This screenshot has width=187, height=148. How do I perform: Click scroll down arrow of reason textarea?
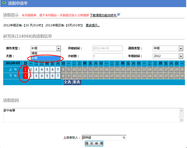tap(181, 120)
